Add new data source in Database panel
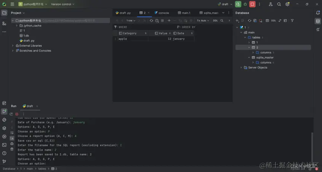The image size is (322, 172). (x=237, y=20)
